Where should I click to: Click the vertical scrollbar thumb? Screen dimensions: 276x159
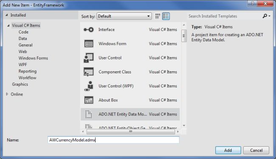(x=184, y=36)
